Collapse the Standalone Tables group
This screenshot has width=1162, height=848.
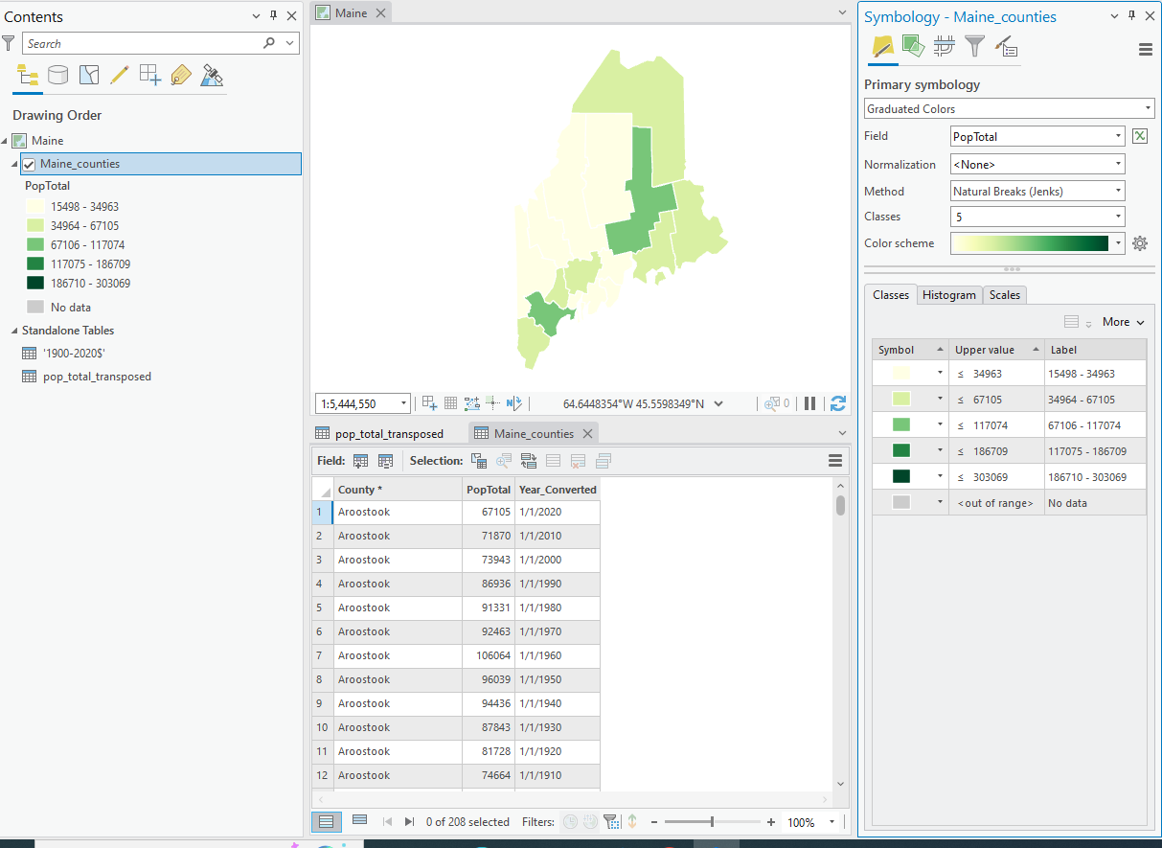click(14, 331)
